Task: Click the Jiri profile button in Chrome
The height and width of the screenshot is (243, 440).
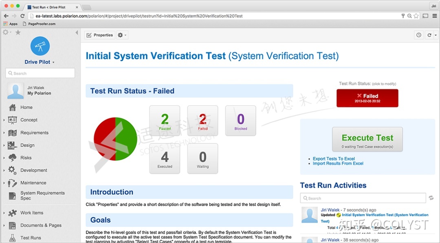Action: click(x=434, y=6)
